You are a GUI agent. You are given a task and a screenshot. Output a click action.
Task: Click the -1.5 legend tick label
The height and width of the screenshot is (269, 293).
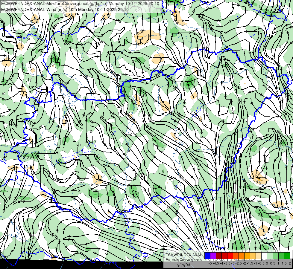250,263
